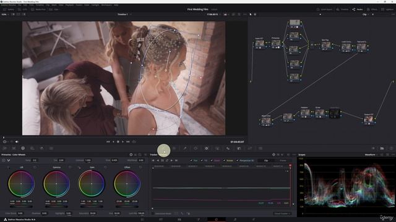Reset the Gain wheel

[x=105, y=167]
